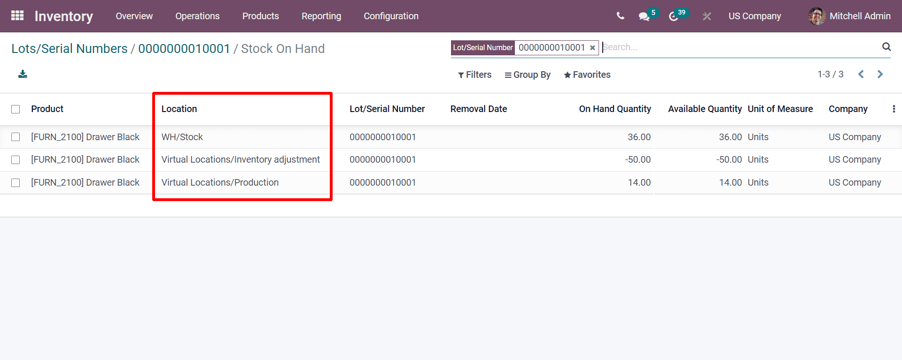This screenshot has height=360, width=902.
Task: Go to the previous page arrow
Action: (x=861, y=75)
